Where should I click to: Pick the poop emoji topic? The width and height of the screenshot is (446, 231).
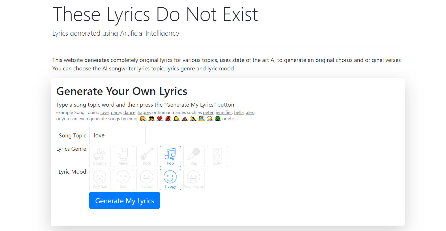[x=185, y=119]
